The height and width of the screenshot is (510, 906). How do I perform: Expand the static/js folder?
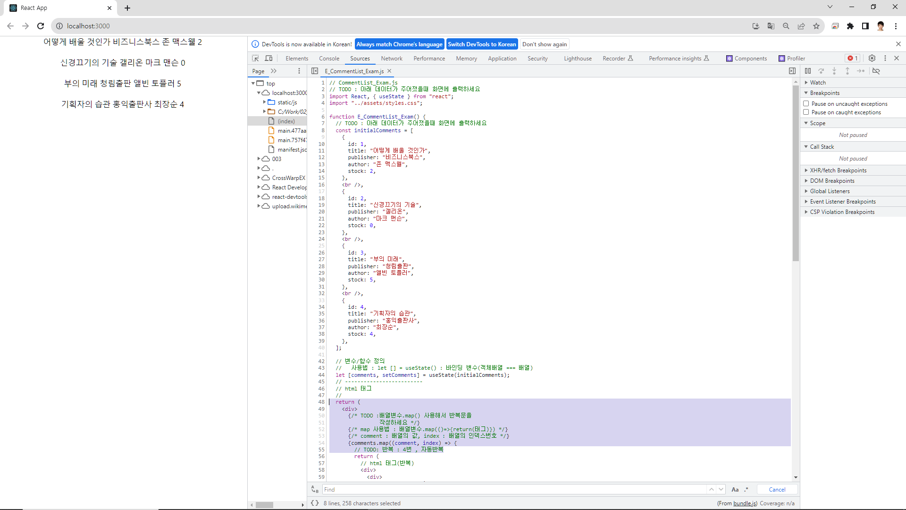[264, 102]
